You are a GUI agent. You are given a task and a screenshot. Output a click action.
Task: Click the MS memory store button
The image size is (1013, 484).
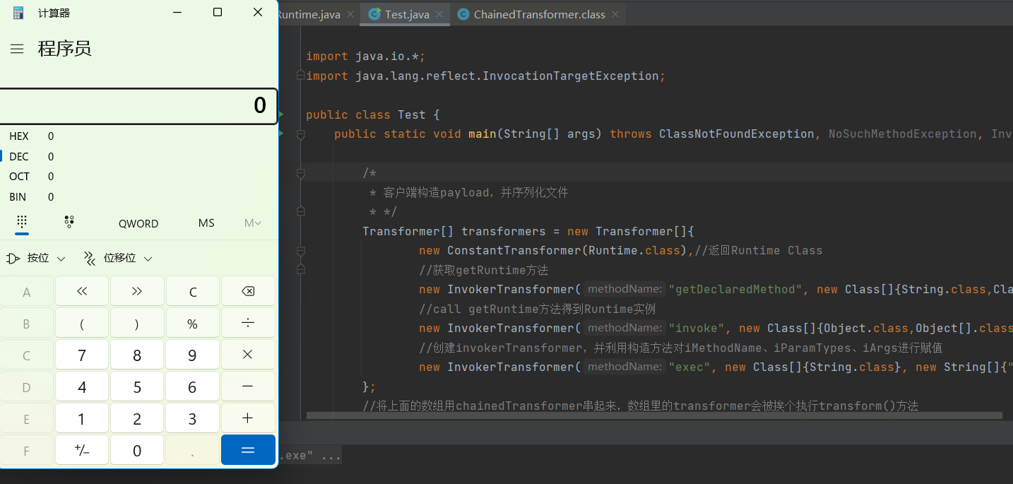pyautogui.click(x=206, y=223)
